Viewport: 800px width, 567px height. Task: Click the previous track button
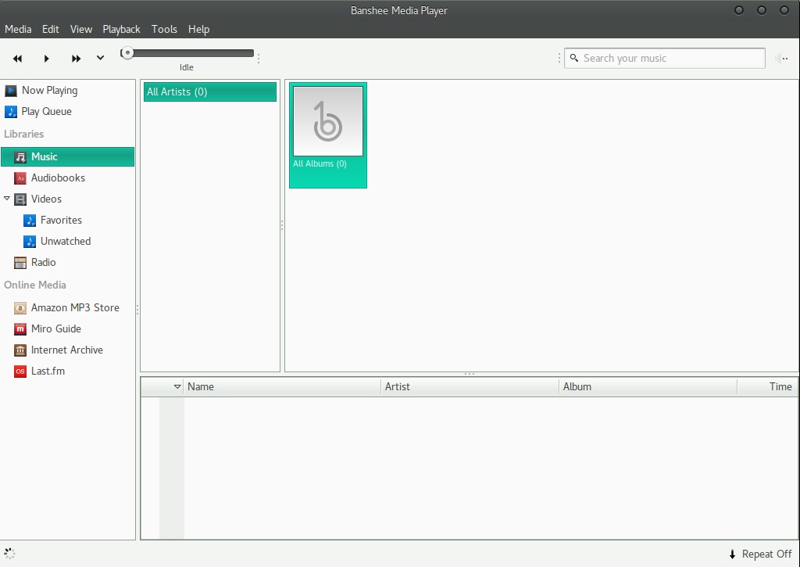tap(17, 59)
